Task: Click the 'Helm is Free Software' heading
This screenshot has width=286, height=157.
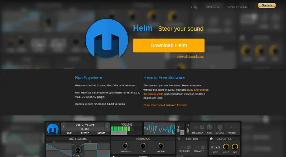Action: 164,77
